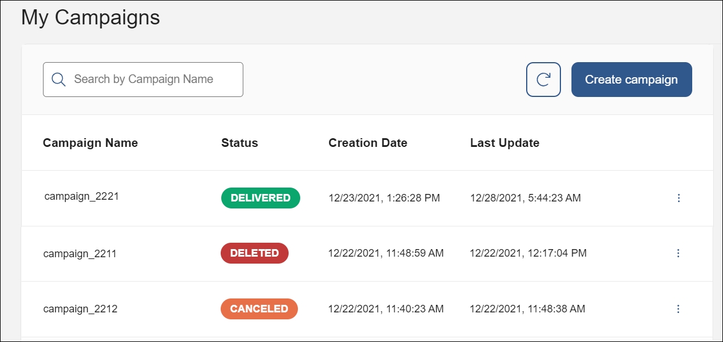Click the orange CANCELED status badge

tap(259, 309)
